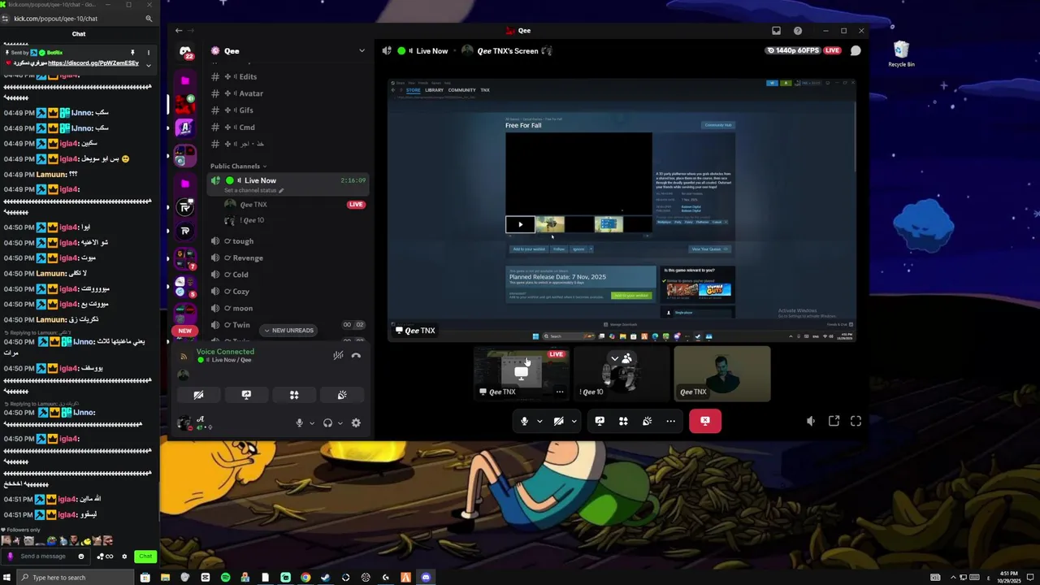The height and width of the screenshot is (585, 1040).
Task: Select the ! Qee 10 participant tile
Action: tap(622, 374)
